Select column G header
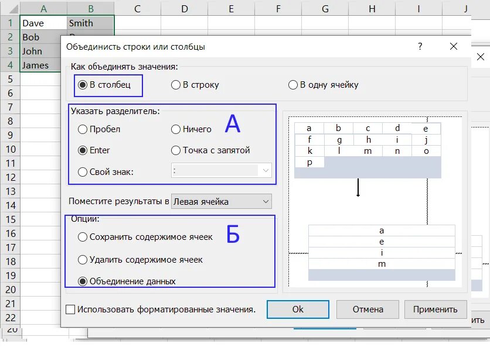 [x=325, y=9]
